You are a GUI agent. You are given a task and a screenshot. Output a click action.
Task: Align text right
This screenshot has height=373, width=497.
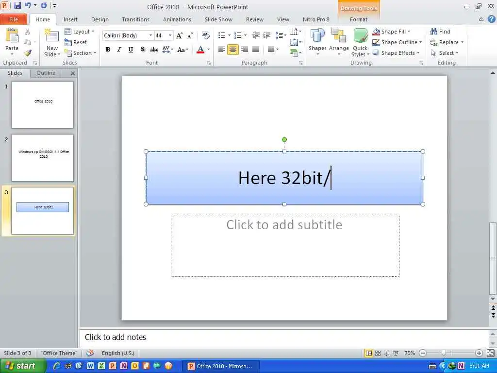coord(245,50)
